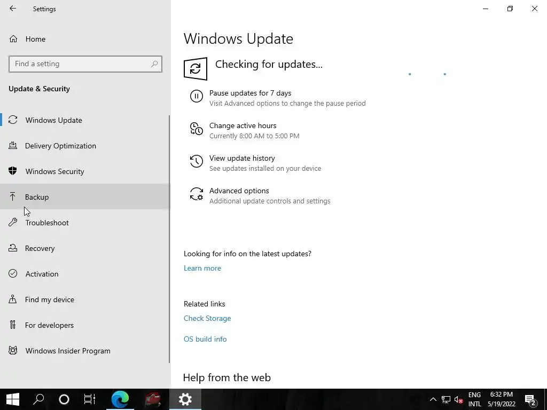This screenshot has height=410, width=547.
Task: Open Find my device
Action: click(85, 299)
